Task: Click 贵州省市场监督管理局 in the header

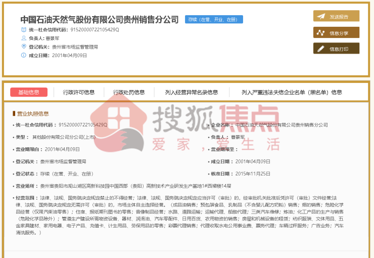Action: coord(75,47)
